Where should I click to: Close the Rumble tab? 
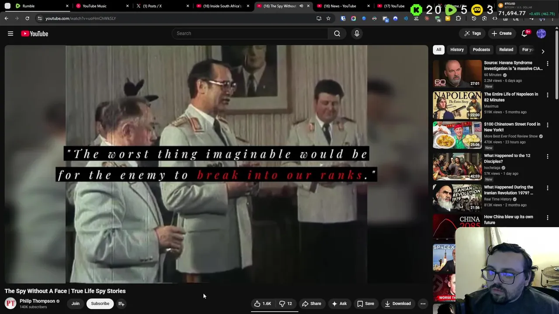[67, 6]
